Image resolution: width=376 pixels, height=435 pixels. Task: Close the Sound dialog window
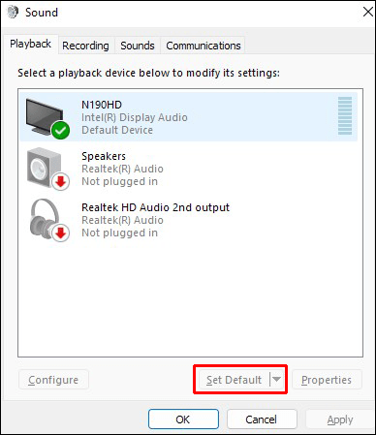click(x=367, y=13)
